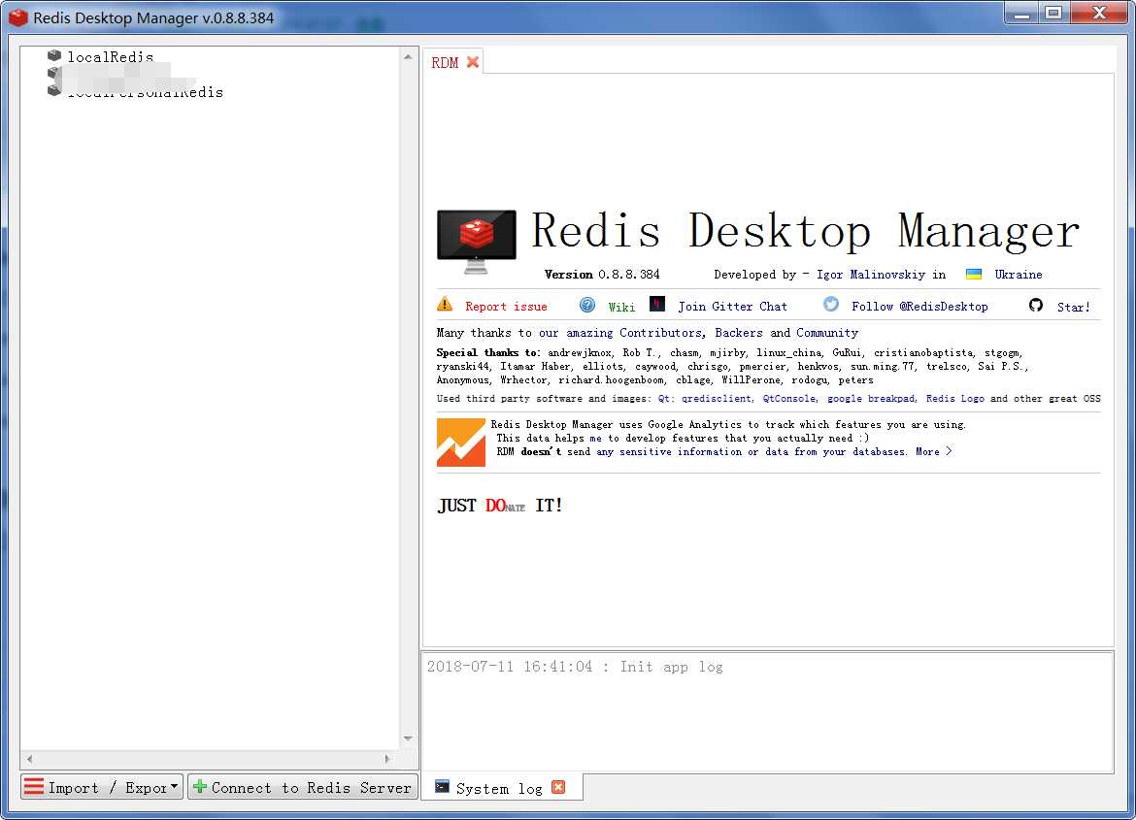The image size is (1136, 820).
Task: Open the QtConsole link
Action: click(789, 399)
